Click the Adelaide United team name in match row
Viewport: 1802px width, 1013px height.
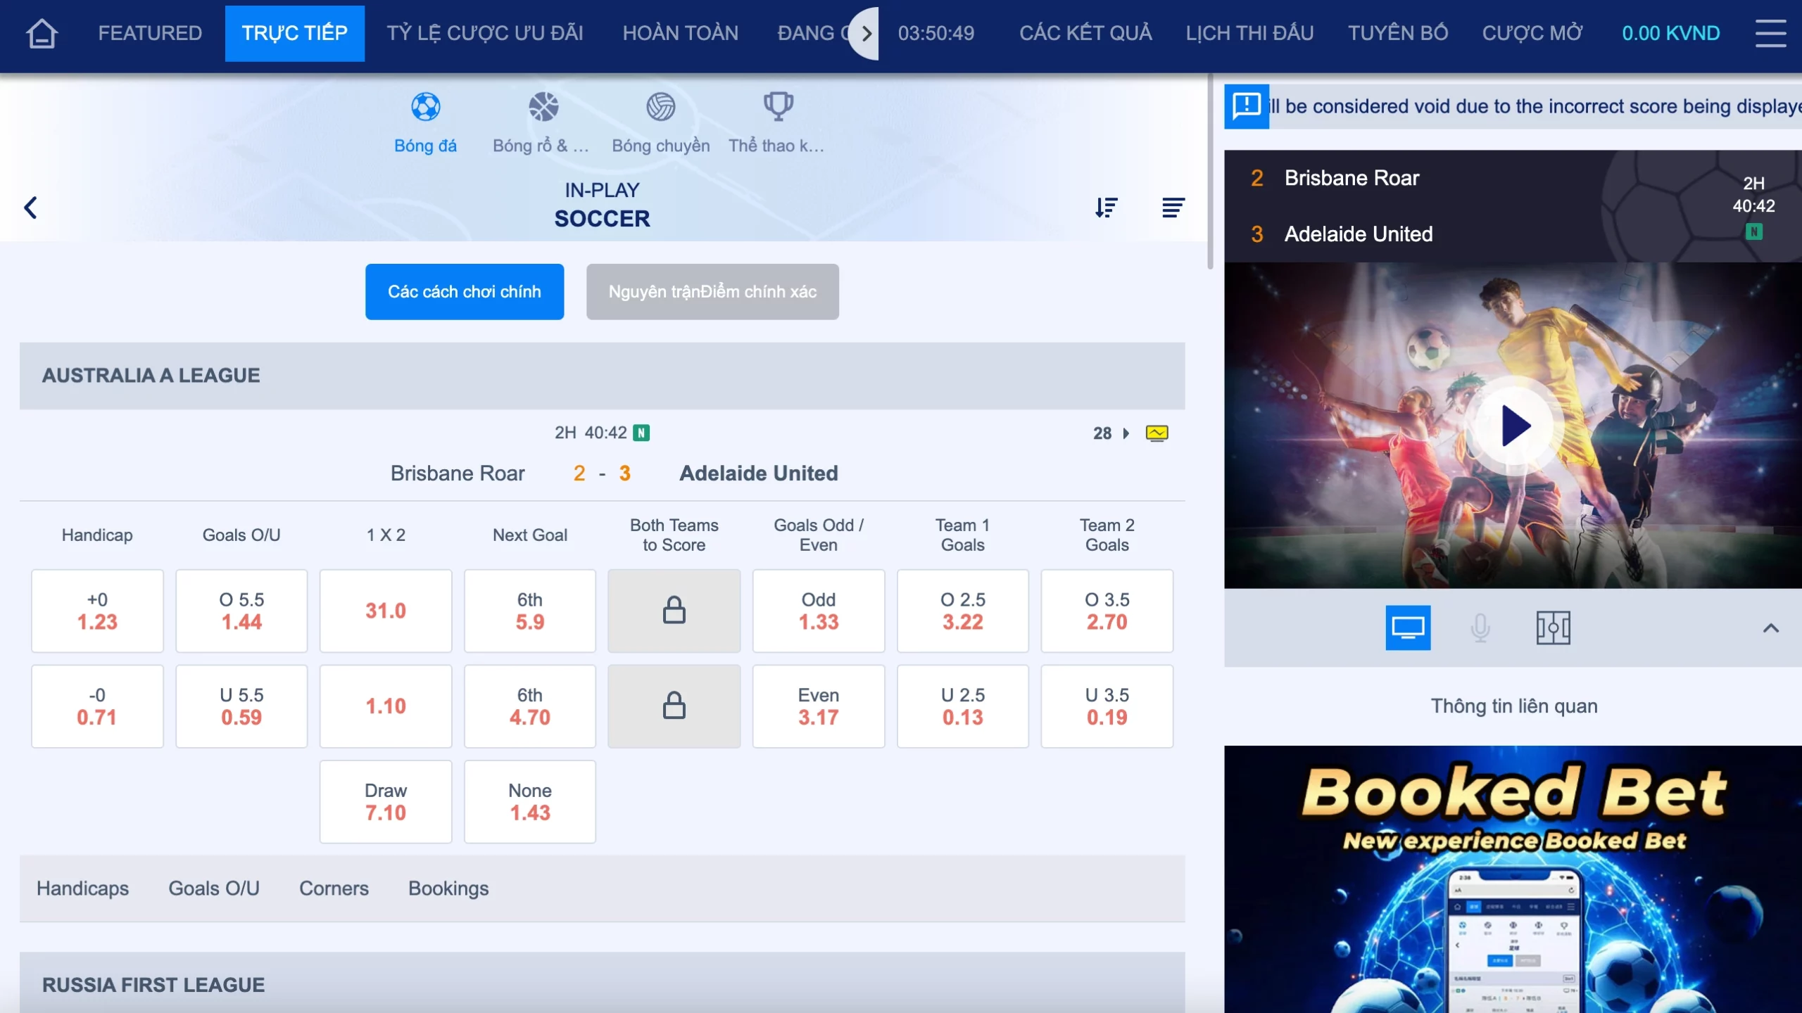758,473
